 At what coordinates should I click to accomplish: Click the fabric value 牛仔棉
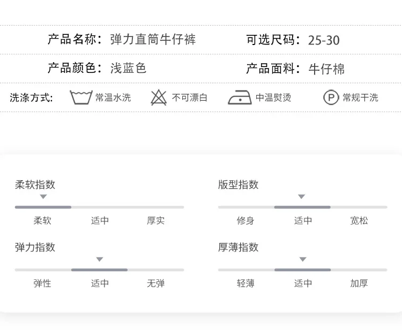pos(326,69)
